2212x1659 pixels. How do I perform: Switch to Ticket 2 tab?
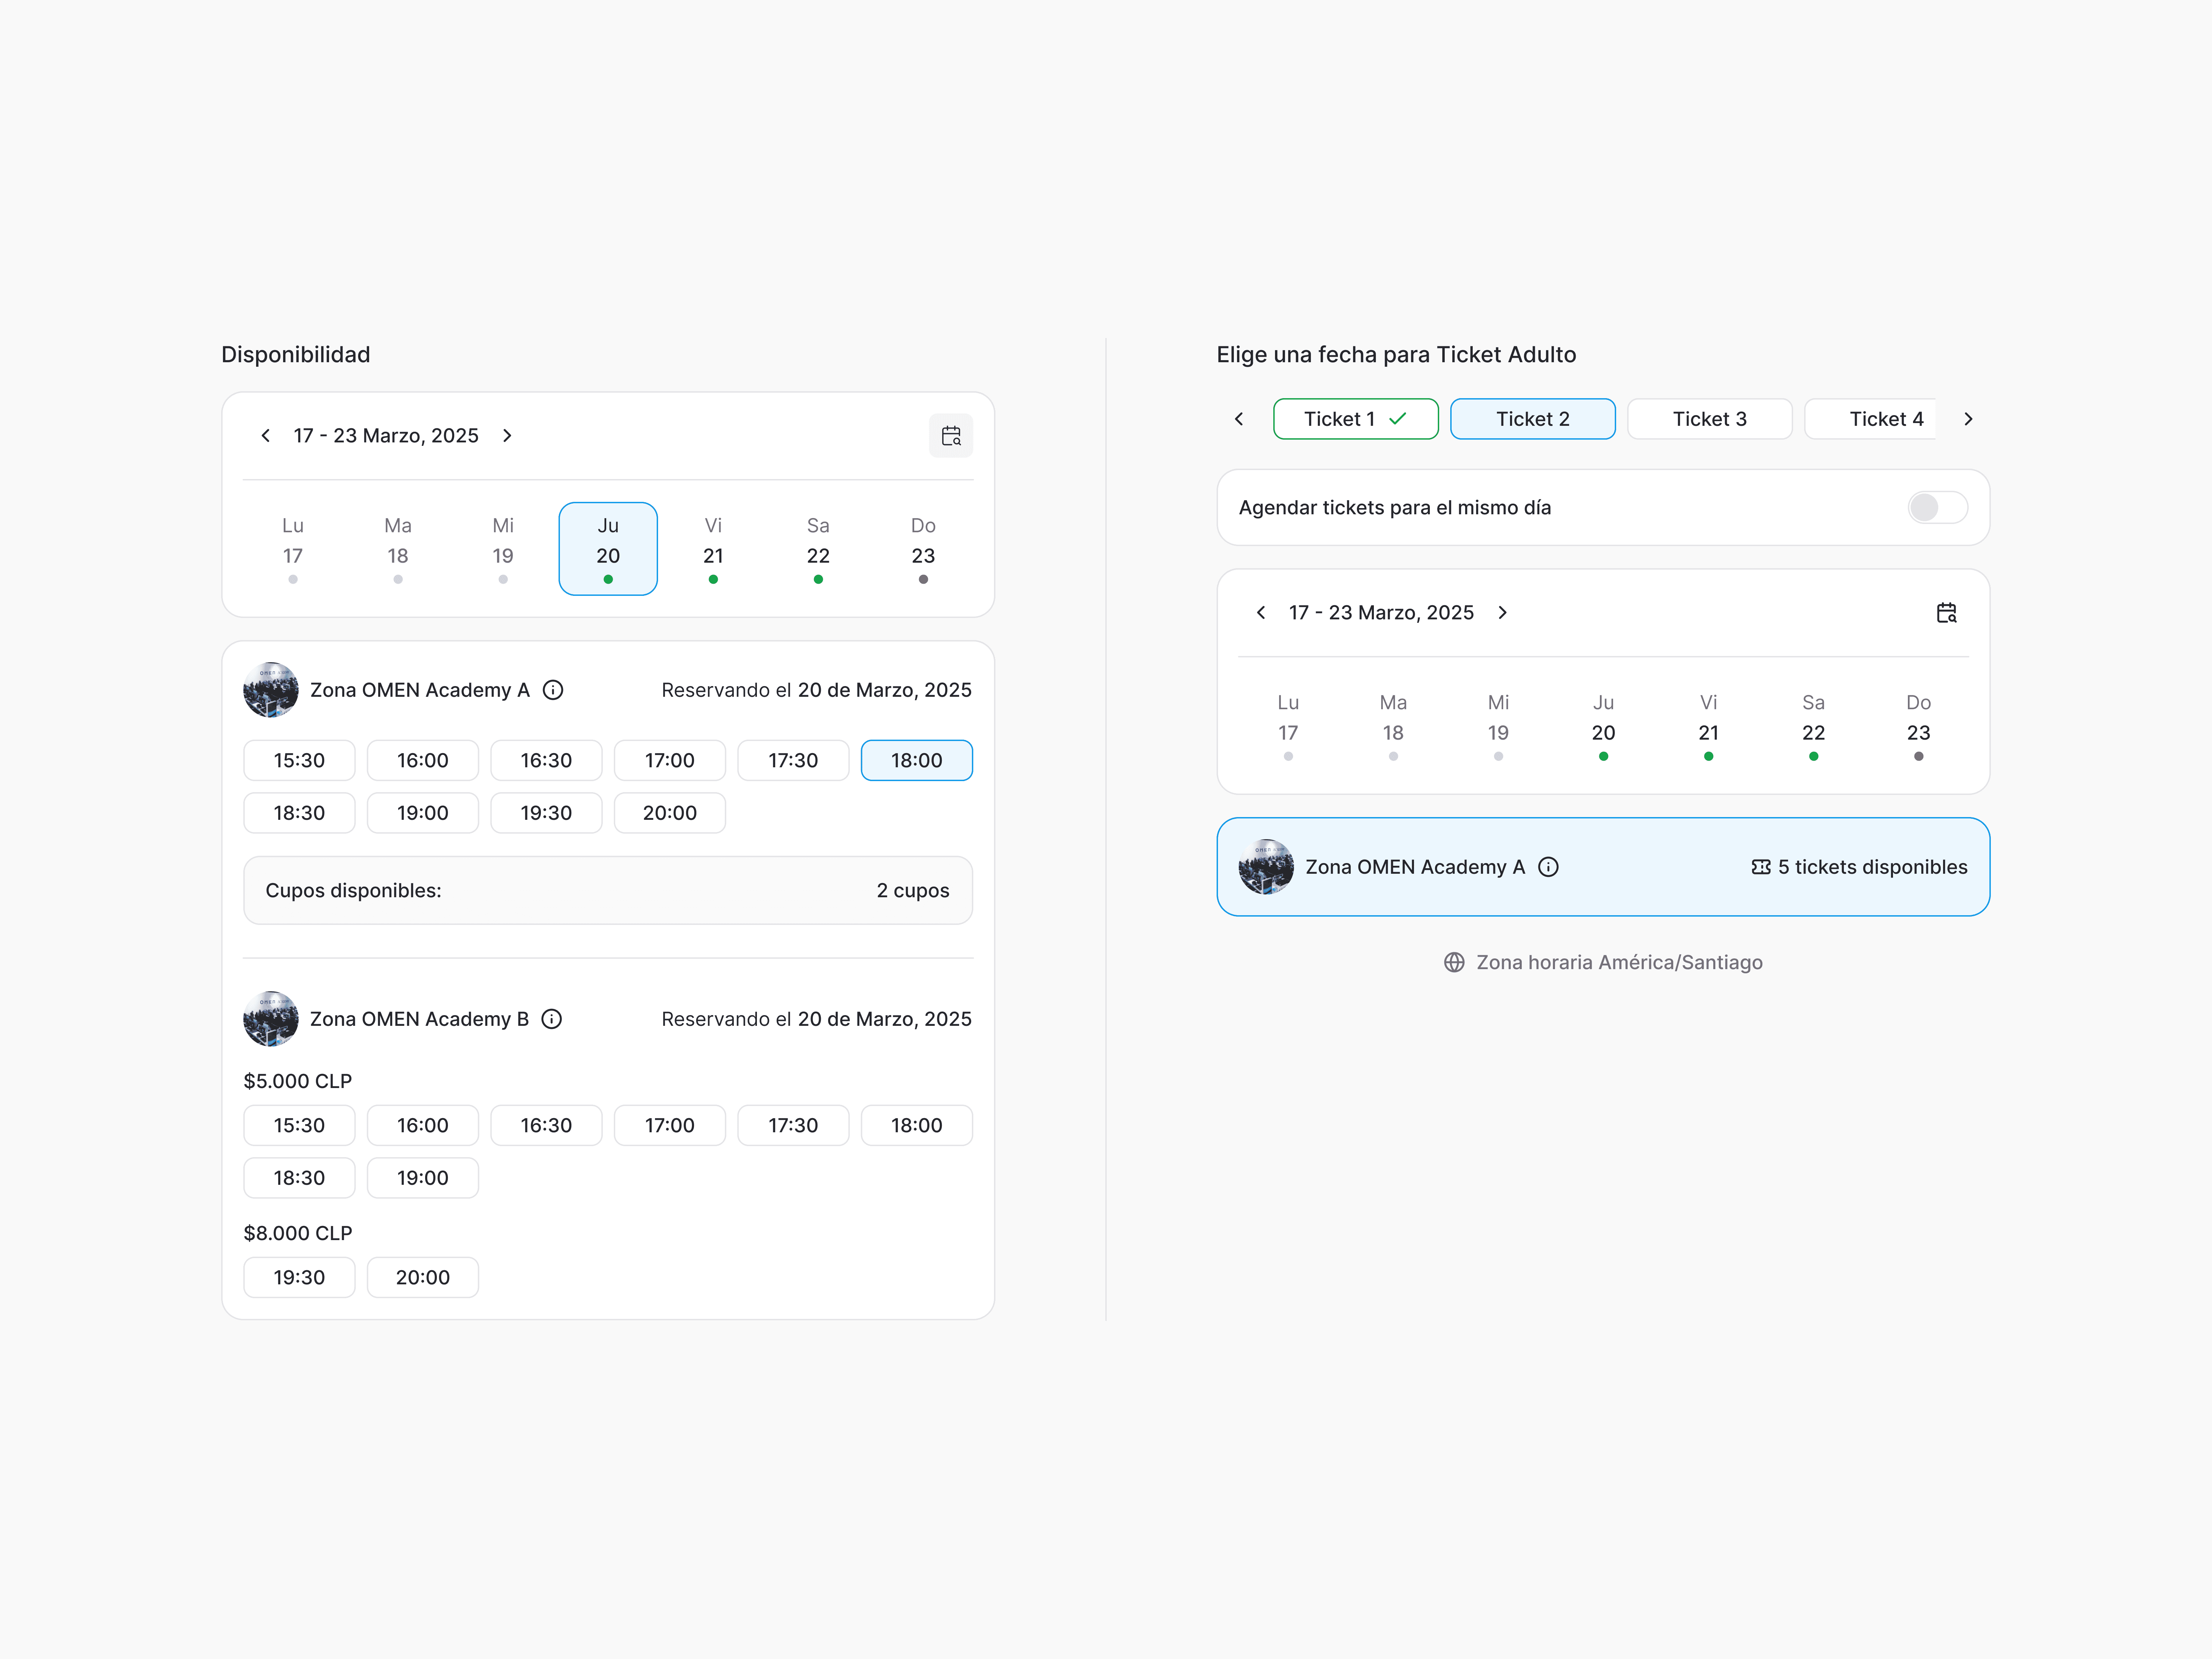coord(1532,419)
